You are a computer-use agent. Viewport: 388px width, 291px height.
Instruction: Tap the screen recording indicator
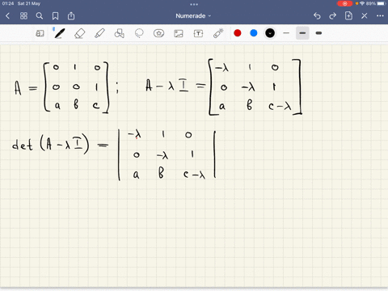point(344,3)
